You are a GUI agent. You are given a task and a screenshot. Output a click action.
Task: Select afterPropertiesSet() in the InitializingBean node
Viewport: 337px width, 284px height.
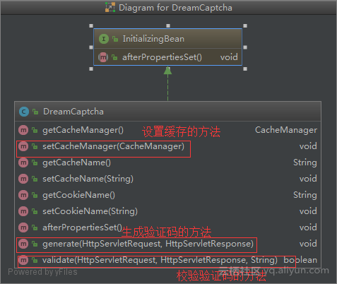pyautogui.click(x=162, y=57)
